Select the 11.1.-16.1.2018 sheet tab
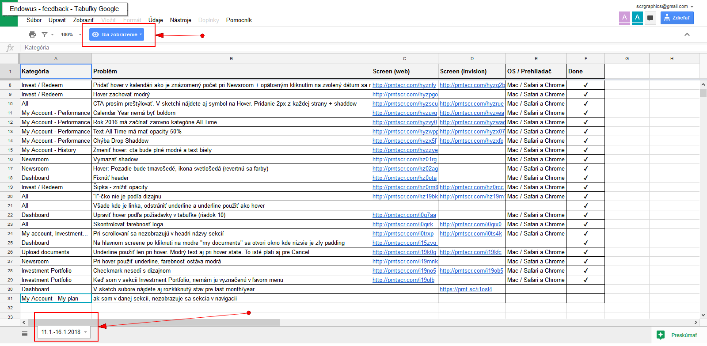 click(x=61, y=332)
